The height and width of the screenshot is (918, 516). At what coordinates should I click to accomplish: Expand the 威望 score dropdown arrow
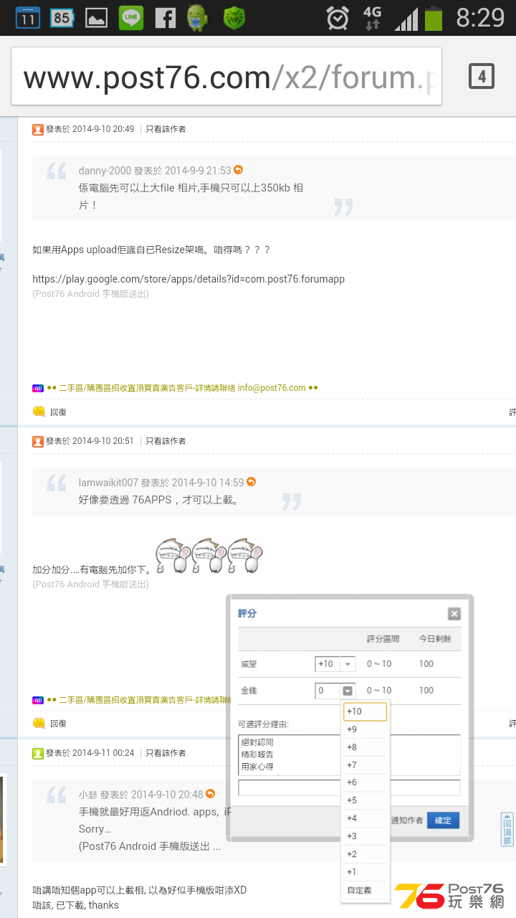(x=348, y=664)
